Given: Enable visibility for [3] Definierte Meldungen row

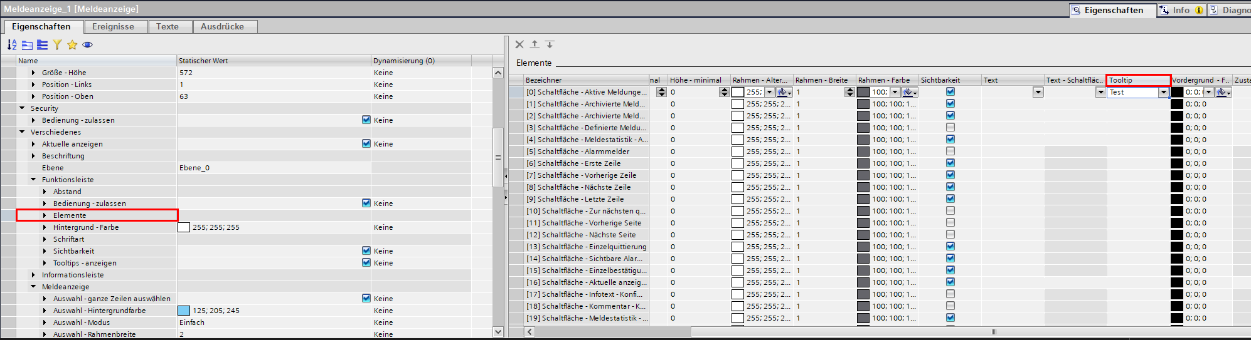Looking at the screenshot, I should click(950, 128).
